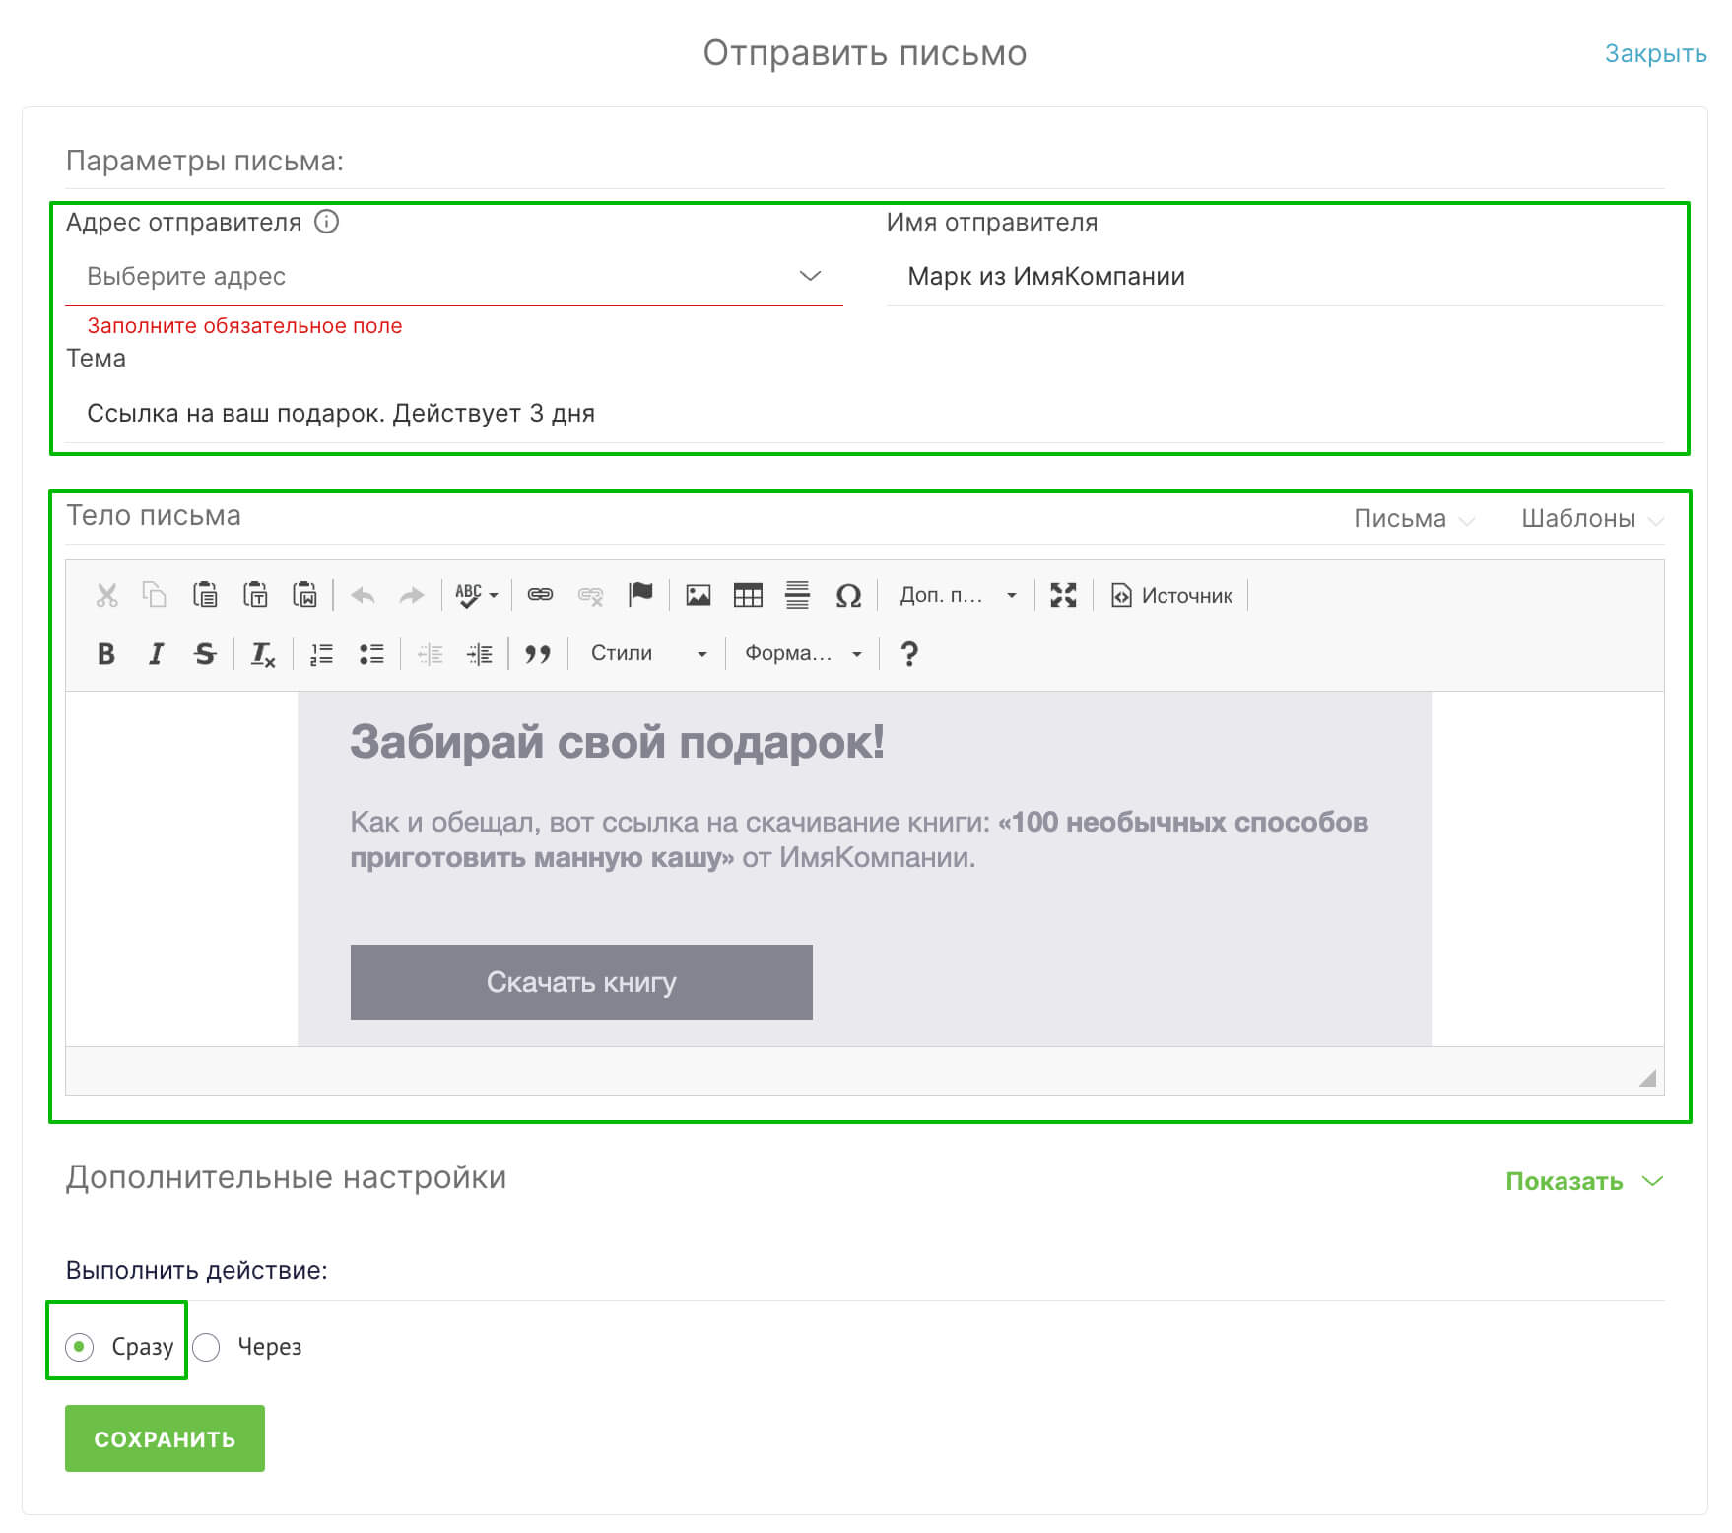Click the 'Источник' source button
The width and height of the screenshot is (1732, 1533).
(1171, 595)
